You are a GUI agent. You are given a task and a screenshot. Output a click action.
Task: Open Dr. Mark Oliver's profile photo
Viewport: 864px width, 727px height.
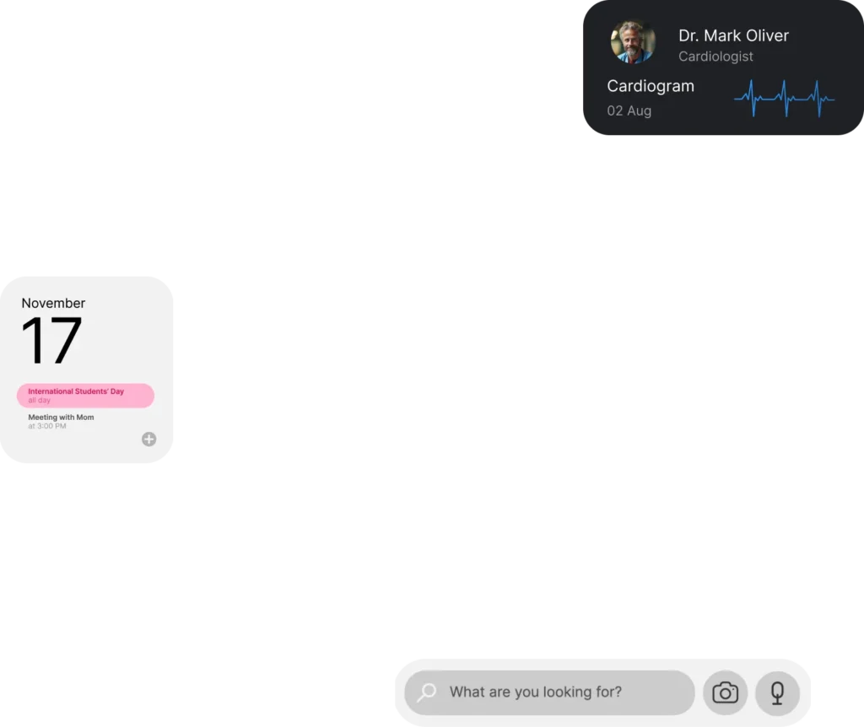632,42
